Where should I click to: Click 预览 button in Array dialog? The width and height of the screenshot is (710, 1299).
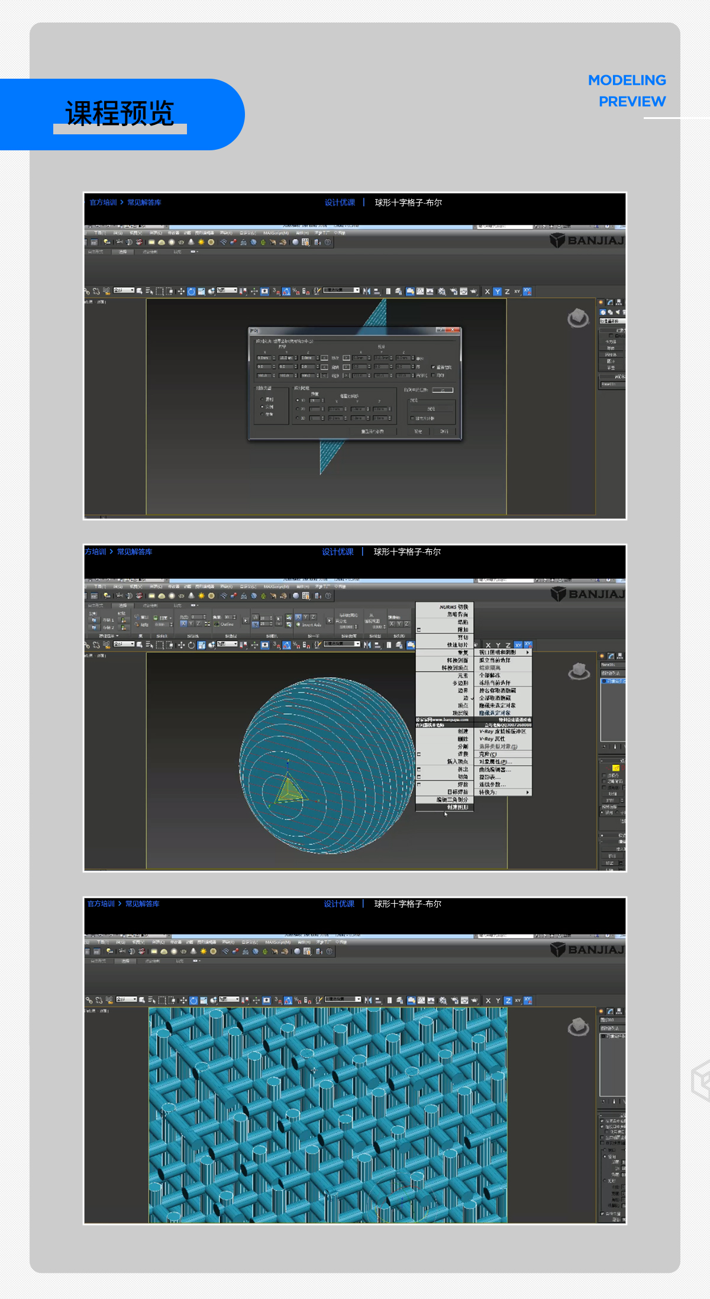(431, 408)
